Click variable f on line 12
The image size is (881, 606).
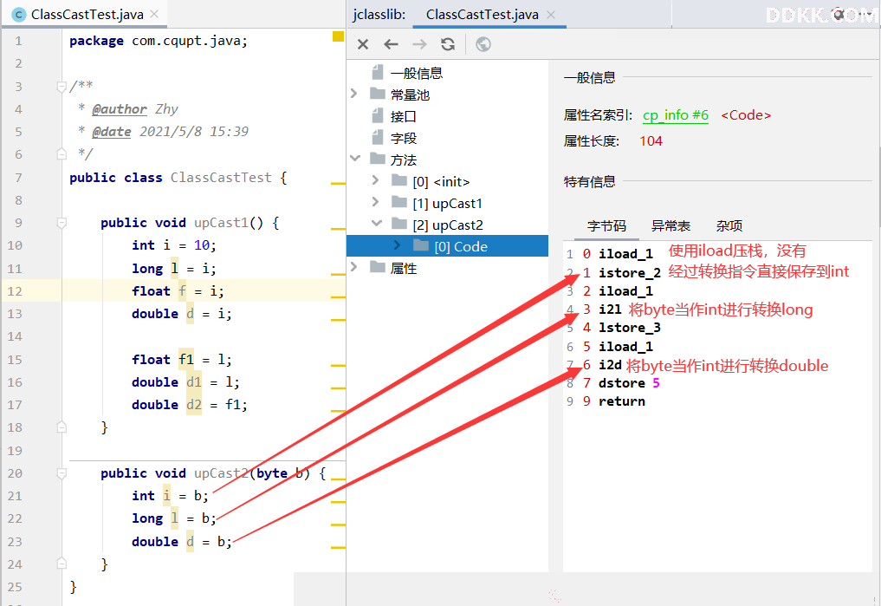182,291
